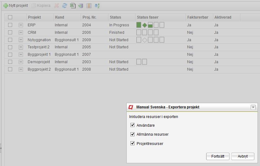
Task: Click Fortsätt to continue the export
Action: pyautogui.click(x=218, y=156)
